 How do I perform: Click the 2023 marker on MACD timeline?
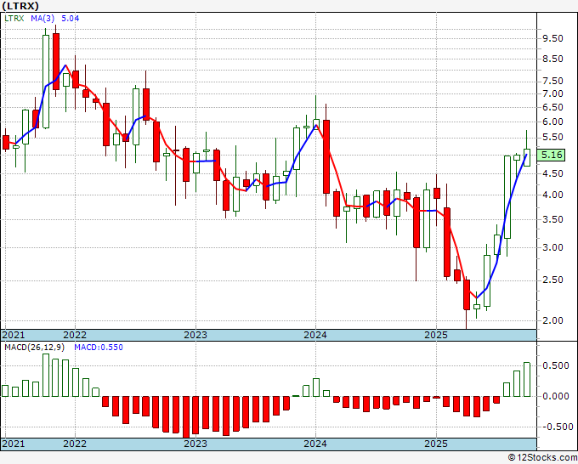pos(195,444)
